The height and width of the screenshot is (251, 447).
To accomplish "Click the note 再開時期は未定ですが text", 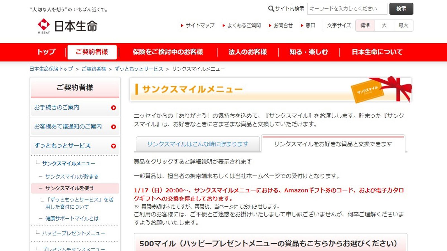I will click(x=207, y=207).
